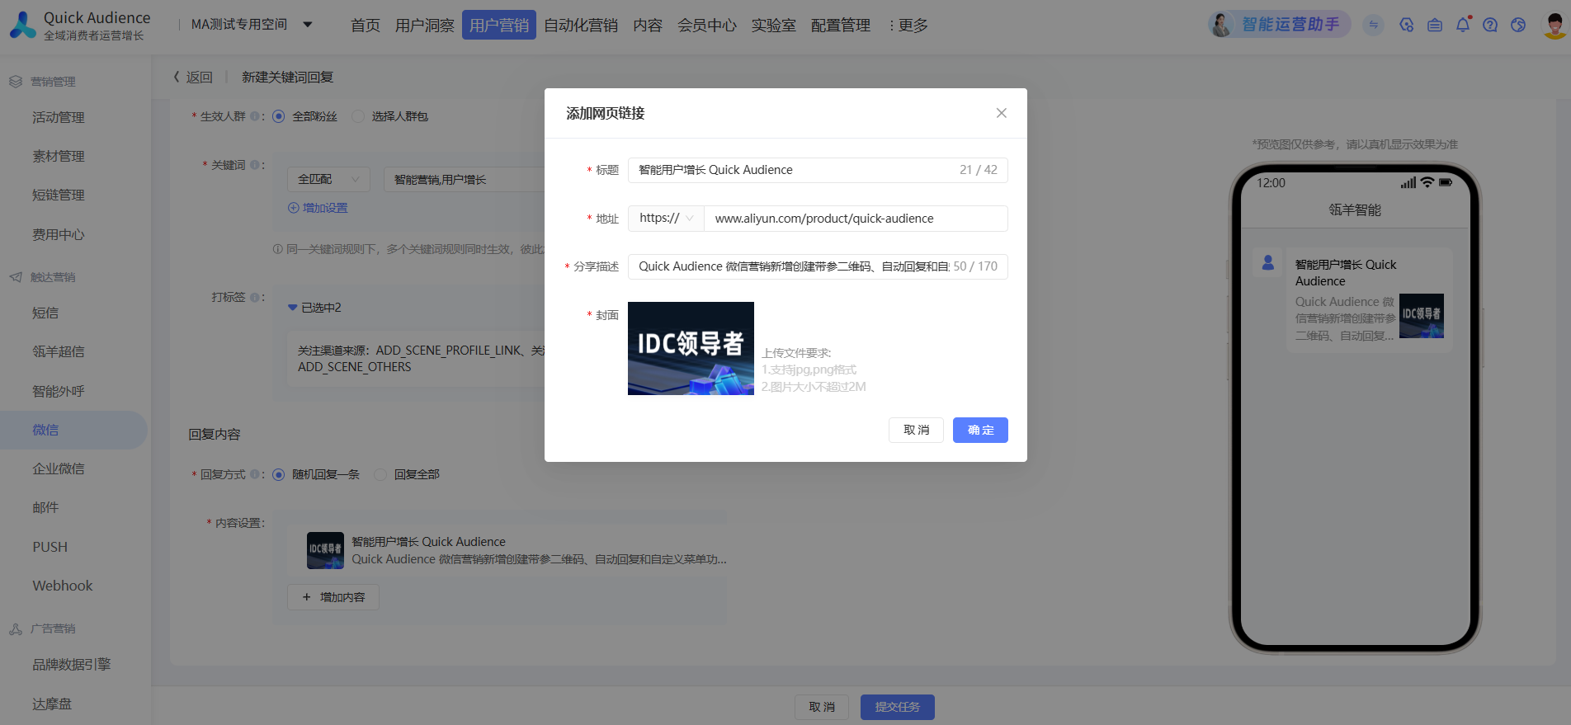Close the 添加网页链接 dialog
This screenshot has width=1571, height=725.
[x=1001, y=113]
